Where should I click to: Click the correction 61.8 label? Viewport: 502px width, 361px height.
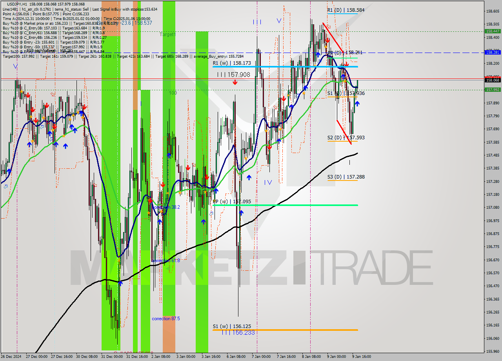[166, 261]
